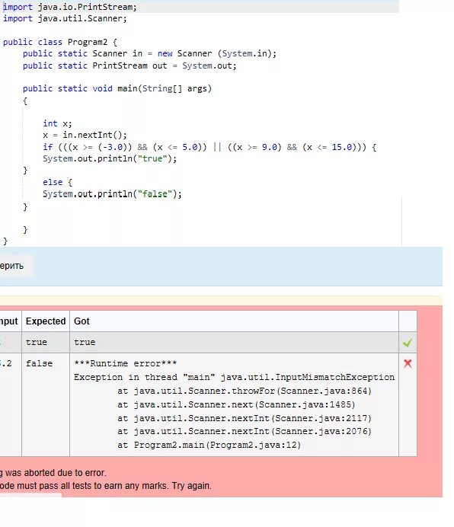The width and height of the screenshot is (454, 527).
Task: Click the green checkmark in the first test row
Action: [x=408, y=343]
